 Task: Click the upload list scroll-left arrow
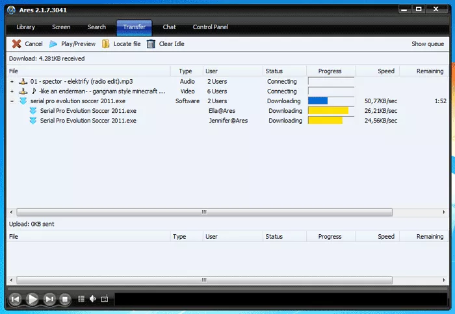[x=11, y=280]
